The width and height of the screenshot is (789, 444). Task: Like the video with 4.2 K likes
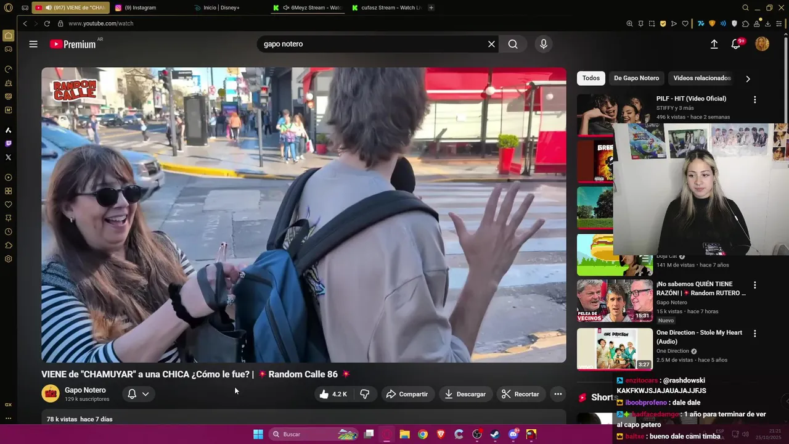click(333, 394)
